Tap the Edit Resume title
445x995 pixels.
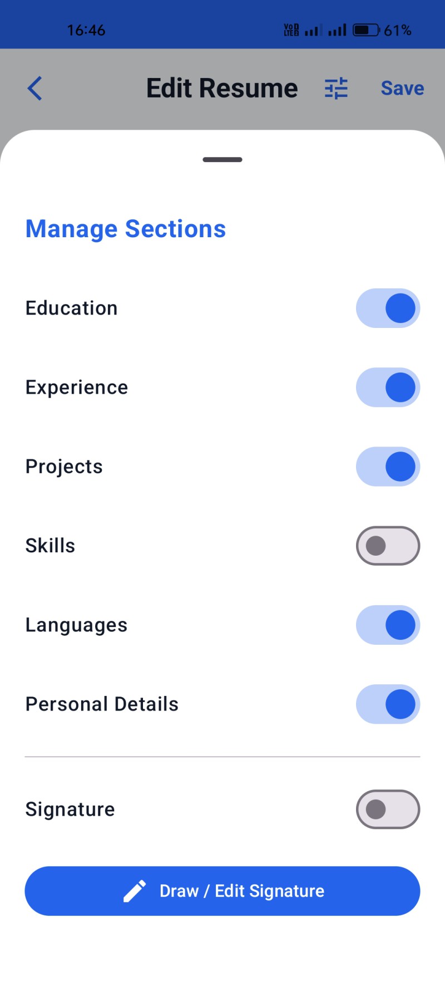[222, 89]
